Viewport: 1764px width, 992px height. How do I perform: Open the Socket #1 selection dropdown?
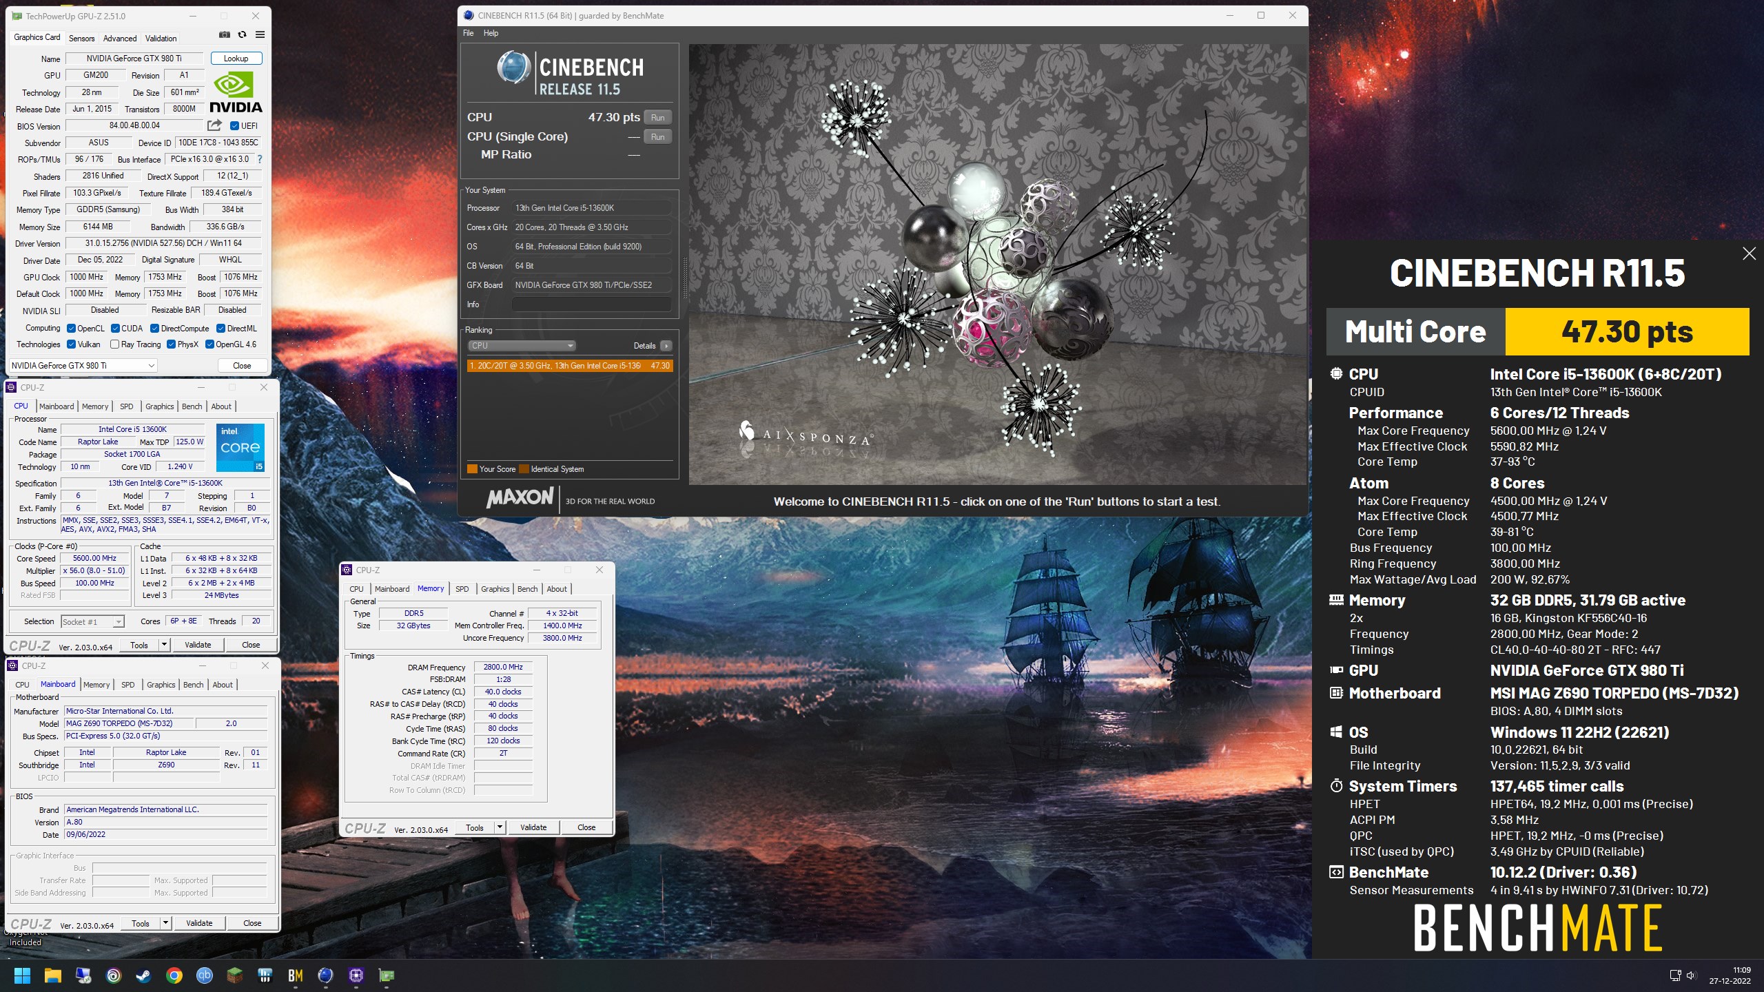[x=92, y=621]
